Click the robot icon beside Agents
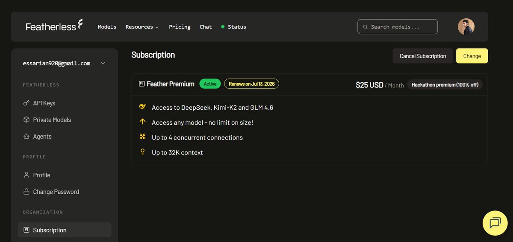 [26, 136]
